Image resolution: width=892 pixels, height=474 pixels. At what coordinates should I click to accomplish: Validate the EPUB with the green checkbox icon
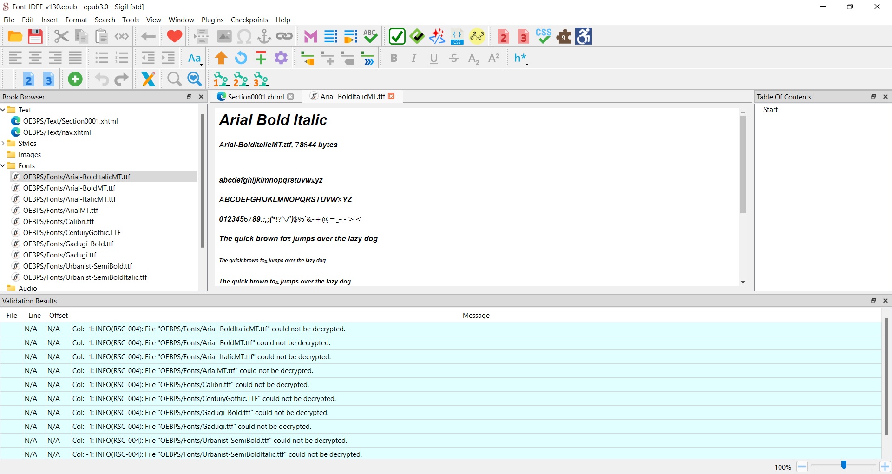pos(397,36)
